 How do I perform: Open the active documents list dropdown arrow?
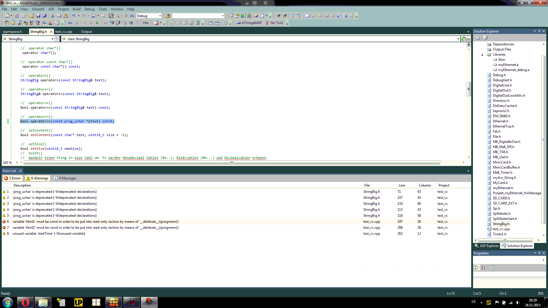(468, 32)
